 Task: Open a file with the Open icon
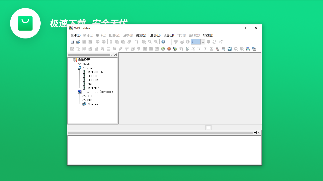pyautogui.click(x=78, y=42)
